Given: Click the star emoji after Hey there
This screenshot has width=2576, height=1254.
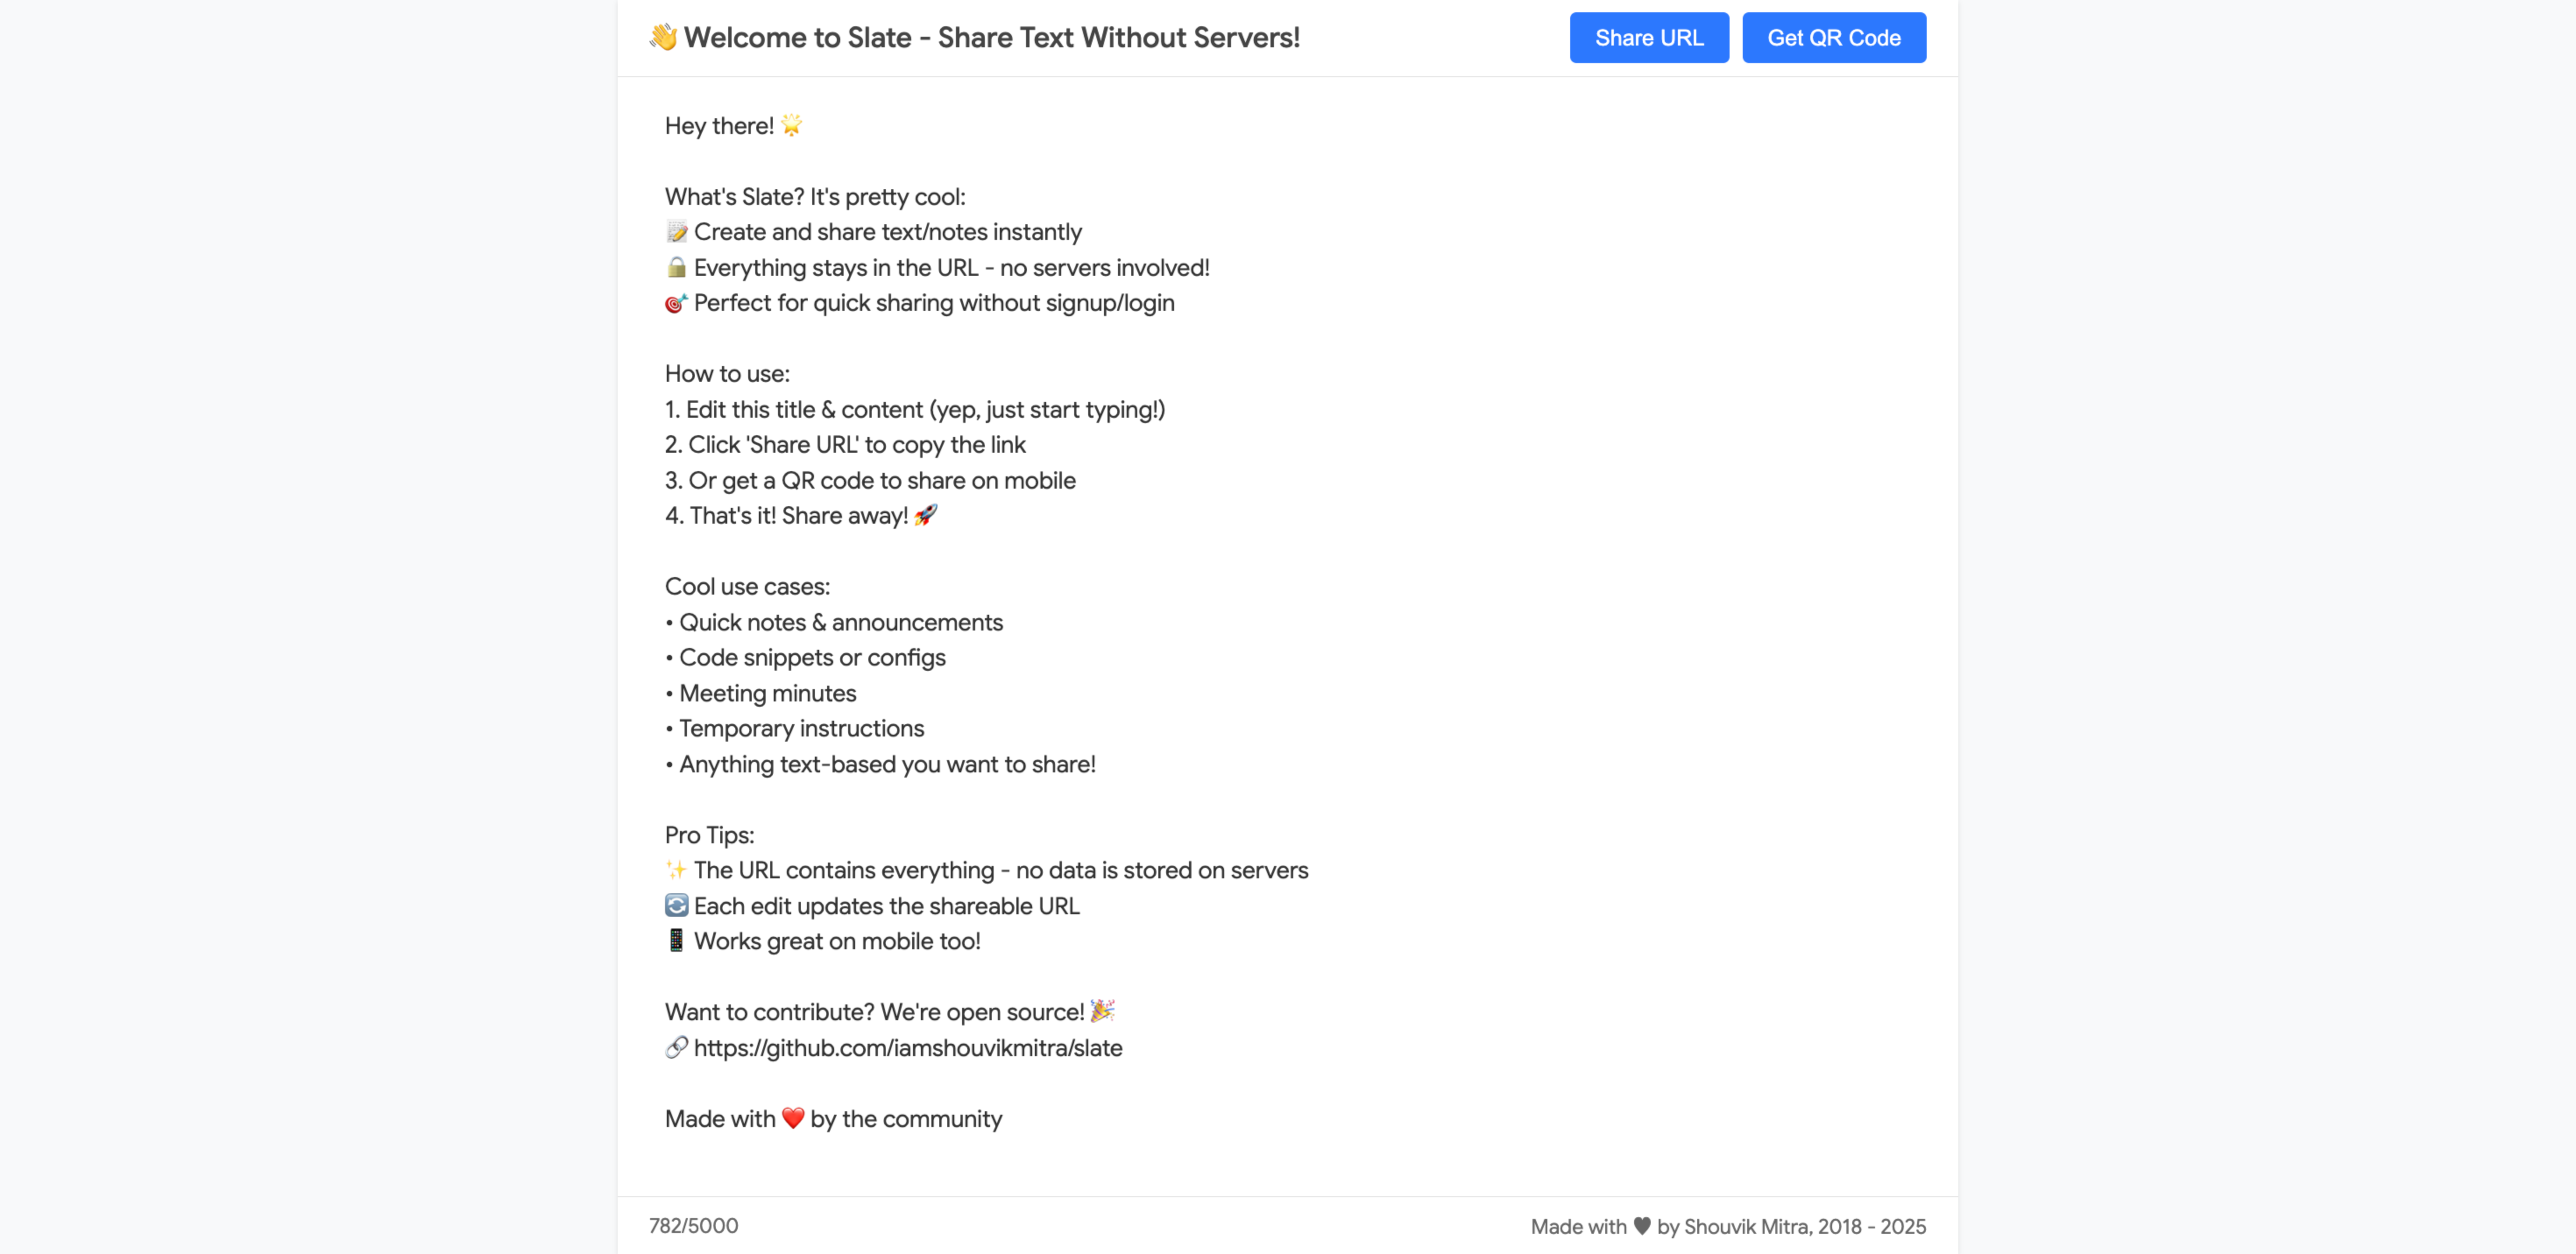Looking at the screenshot, I should [791, 125].
